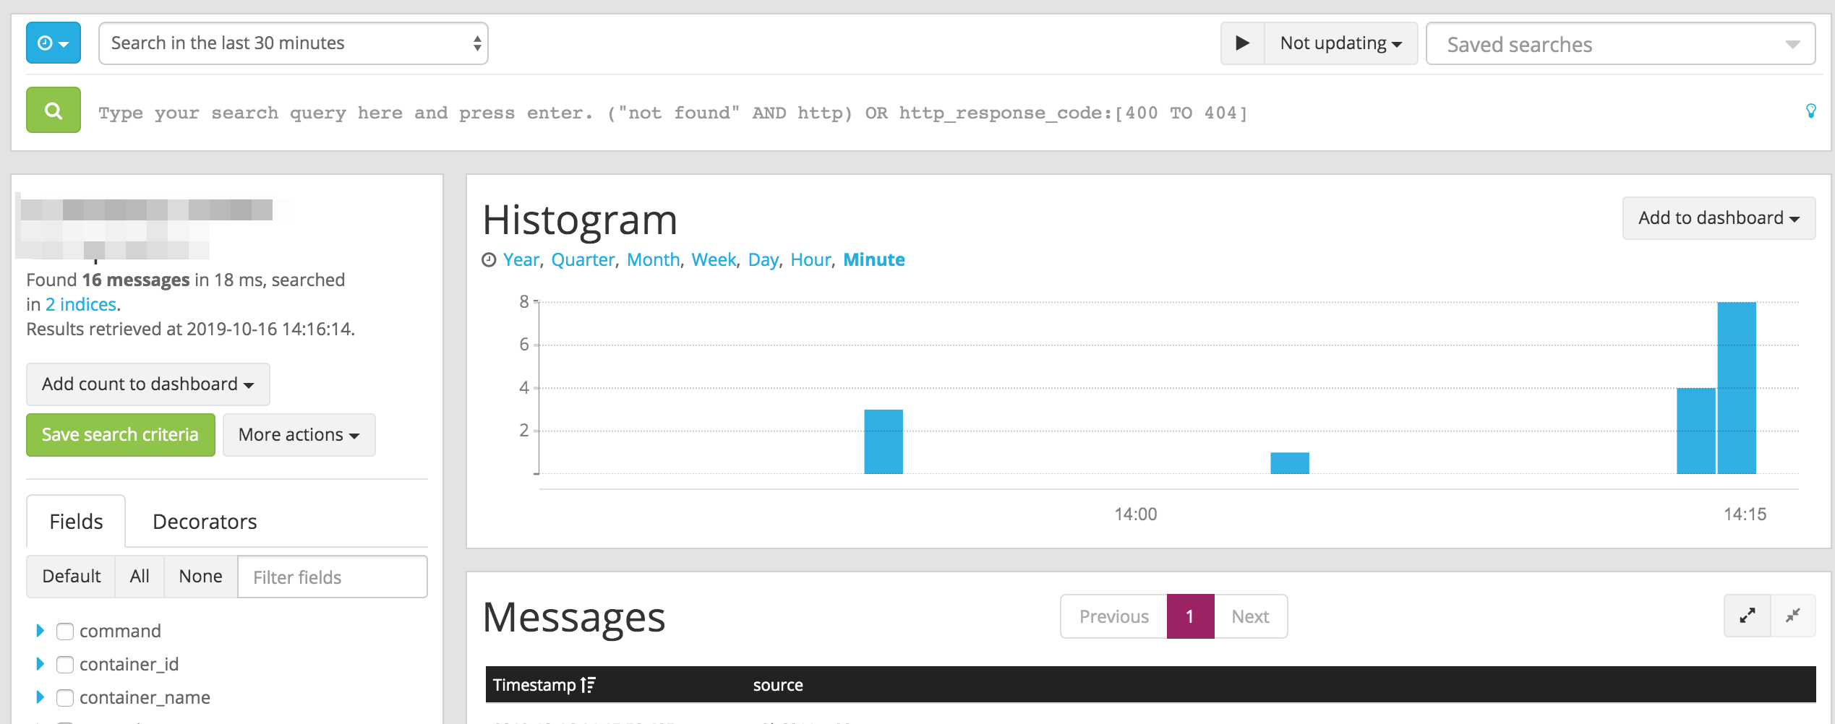Viewport: 1835px width, 724px height.
Task: Set histogram resolution to Month
Action: pyautogui.click(x=654, y=259)
